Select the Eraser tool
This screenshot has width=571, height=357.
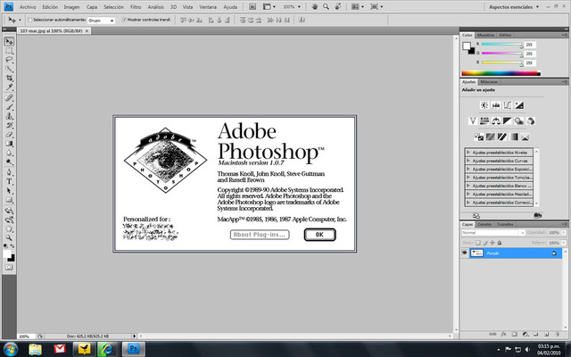9,135
